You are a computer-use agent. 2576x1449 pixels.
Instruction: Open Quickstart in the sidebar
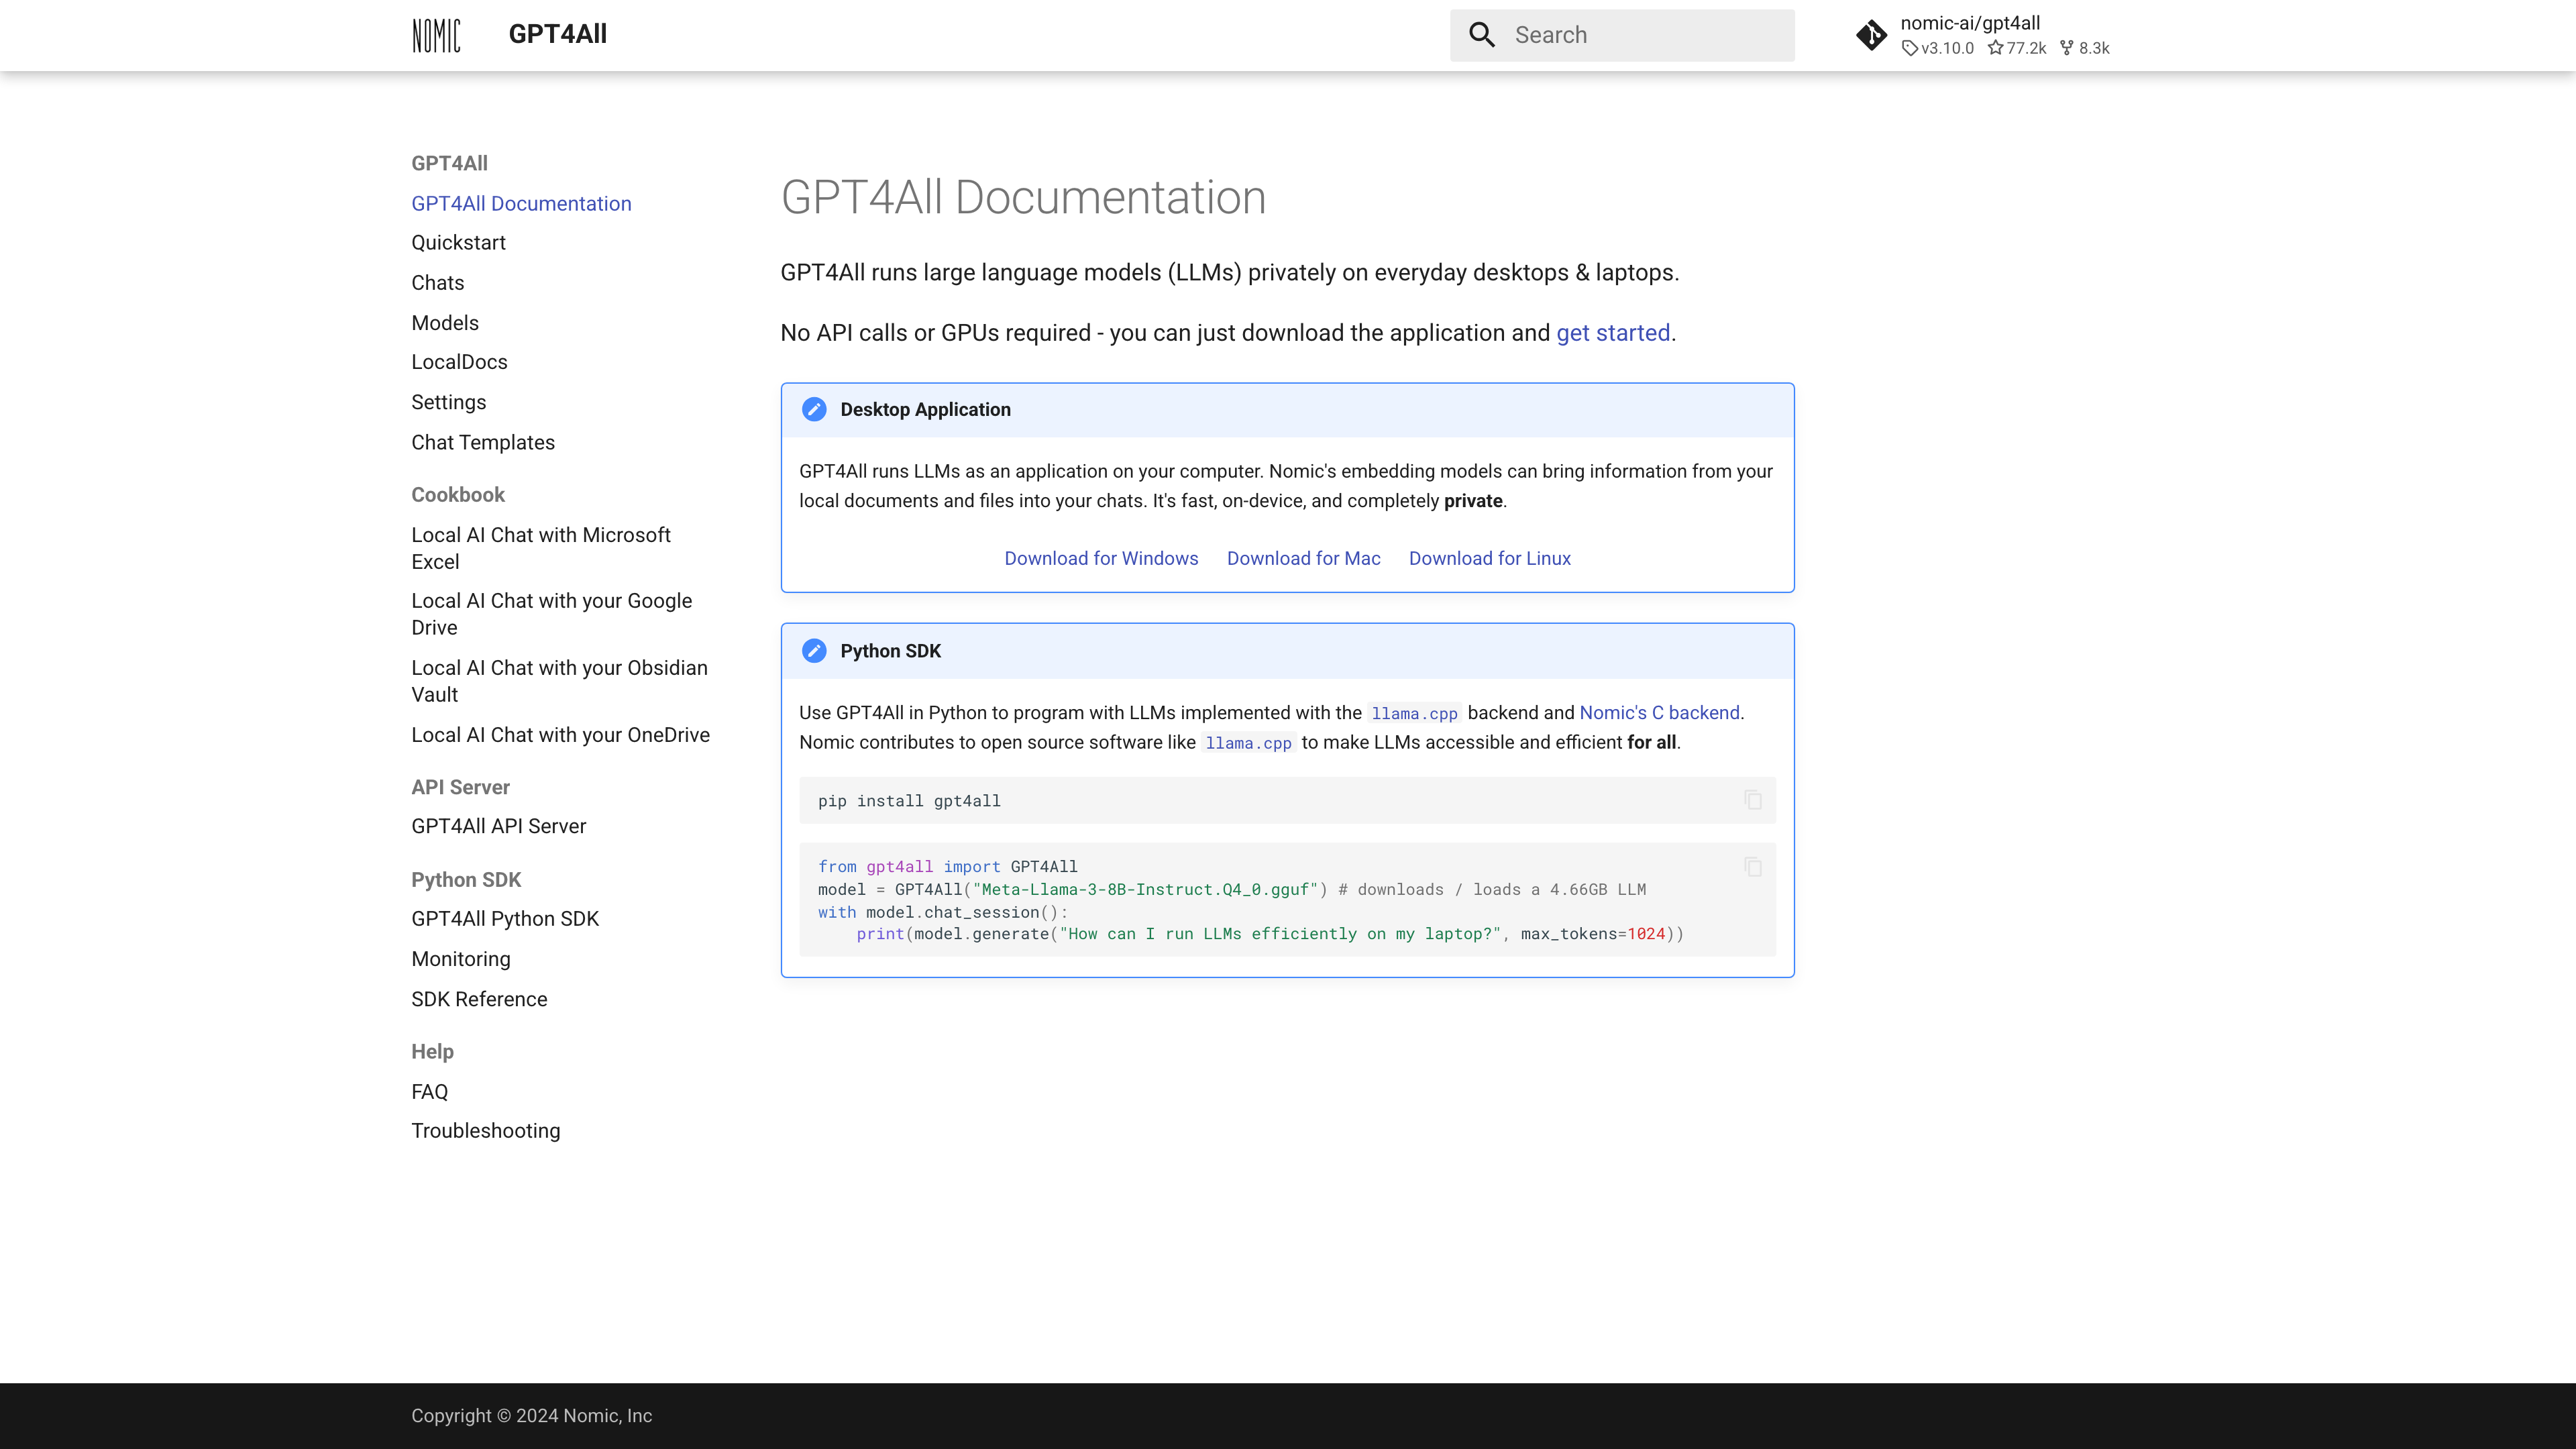458,242
